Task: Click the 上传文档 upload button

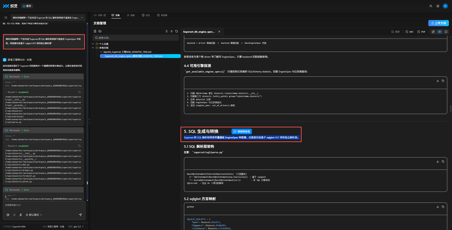Action: point(438,23)
